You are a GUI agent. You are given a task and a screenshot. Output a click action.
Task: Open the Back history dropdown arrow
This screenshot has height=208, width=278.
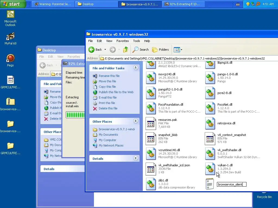[105, 50]
